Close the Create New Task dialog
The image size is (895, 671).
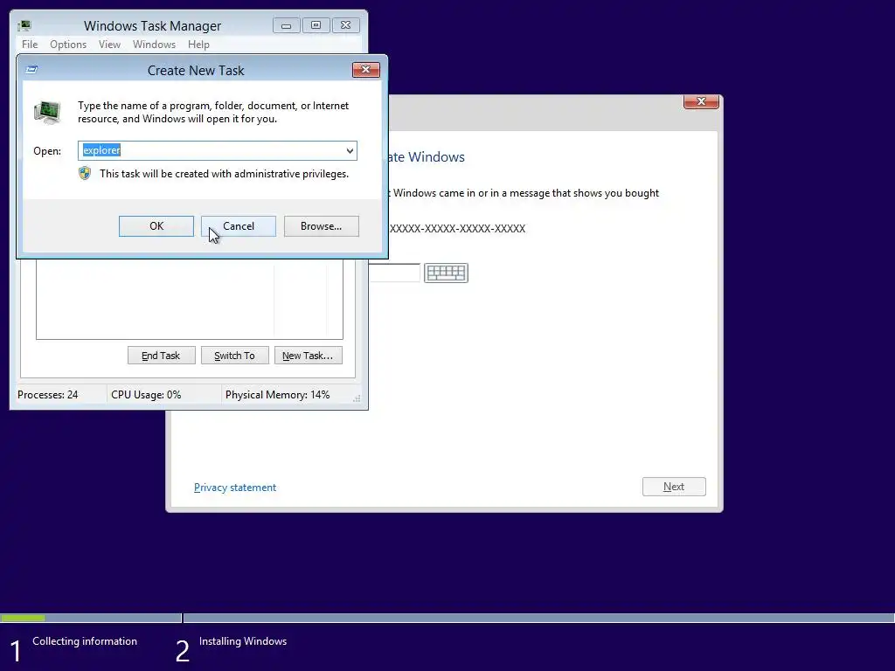click(366, 70)
